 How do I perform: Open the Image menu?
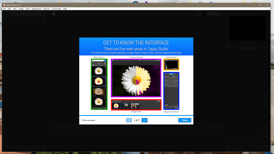tap(21, 9)
